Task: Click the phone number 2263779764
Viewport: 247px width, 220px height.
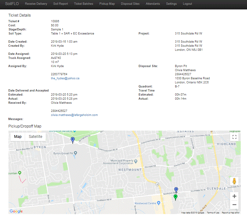Action: point(59,74)
